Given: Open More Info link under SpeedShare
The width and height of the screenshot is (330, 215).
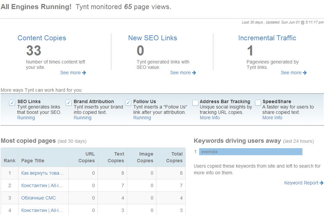Looking at the screenshot, I should 272,118.
